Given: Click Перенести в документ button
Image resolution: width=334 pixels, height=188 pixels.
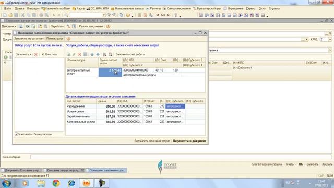Looking at the screenshot, I should [x=189, y=141].
